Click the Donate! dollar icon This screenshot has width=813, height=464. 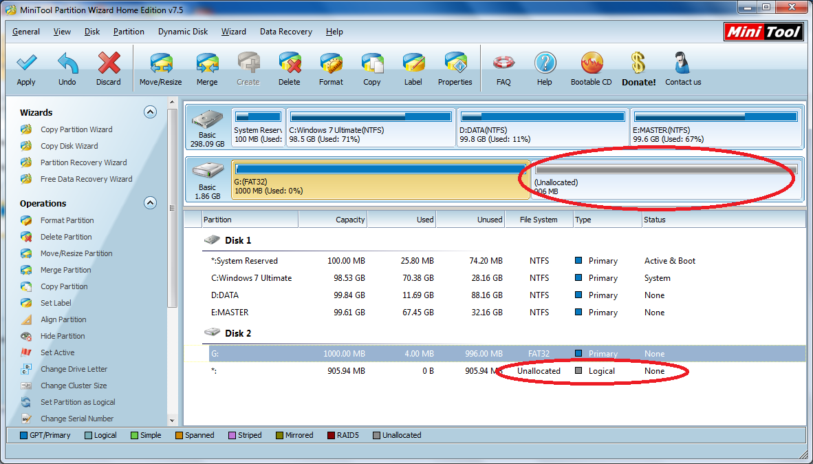638,63
